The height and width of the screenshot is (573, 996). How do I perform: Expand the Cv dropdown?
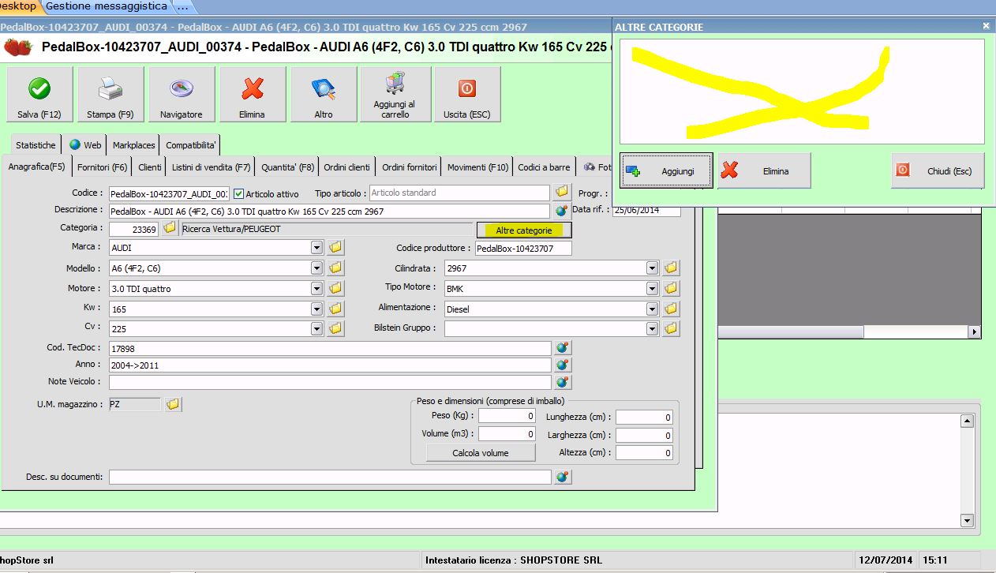(x=316, y=328)
